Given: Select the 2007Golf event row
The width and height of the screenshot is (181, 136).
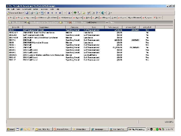Looking at the screenshot, I should click(82, 40).
